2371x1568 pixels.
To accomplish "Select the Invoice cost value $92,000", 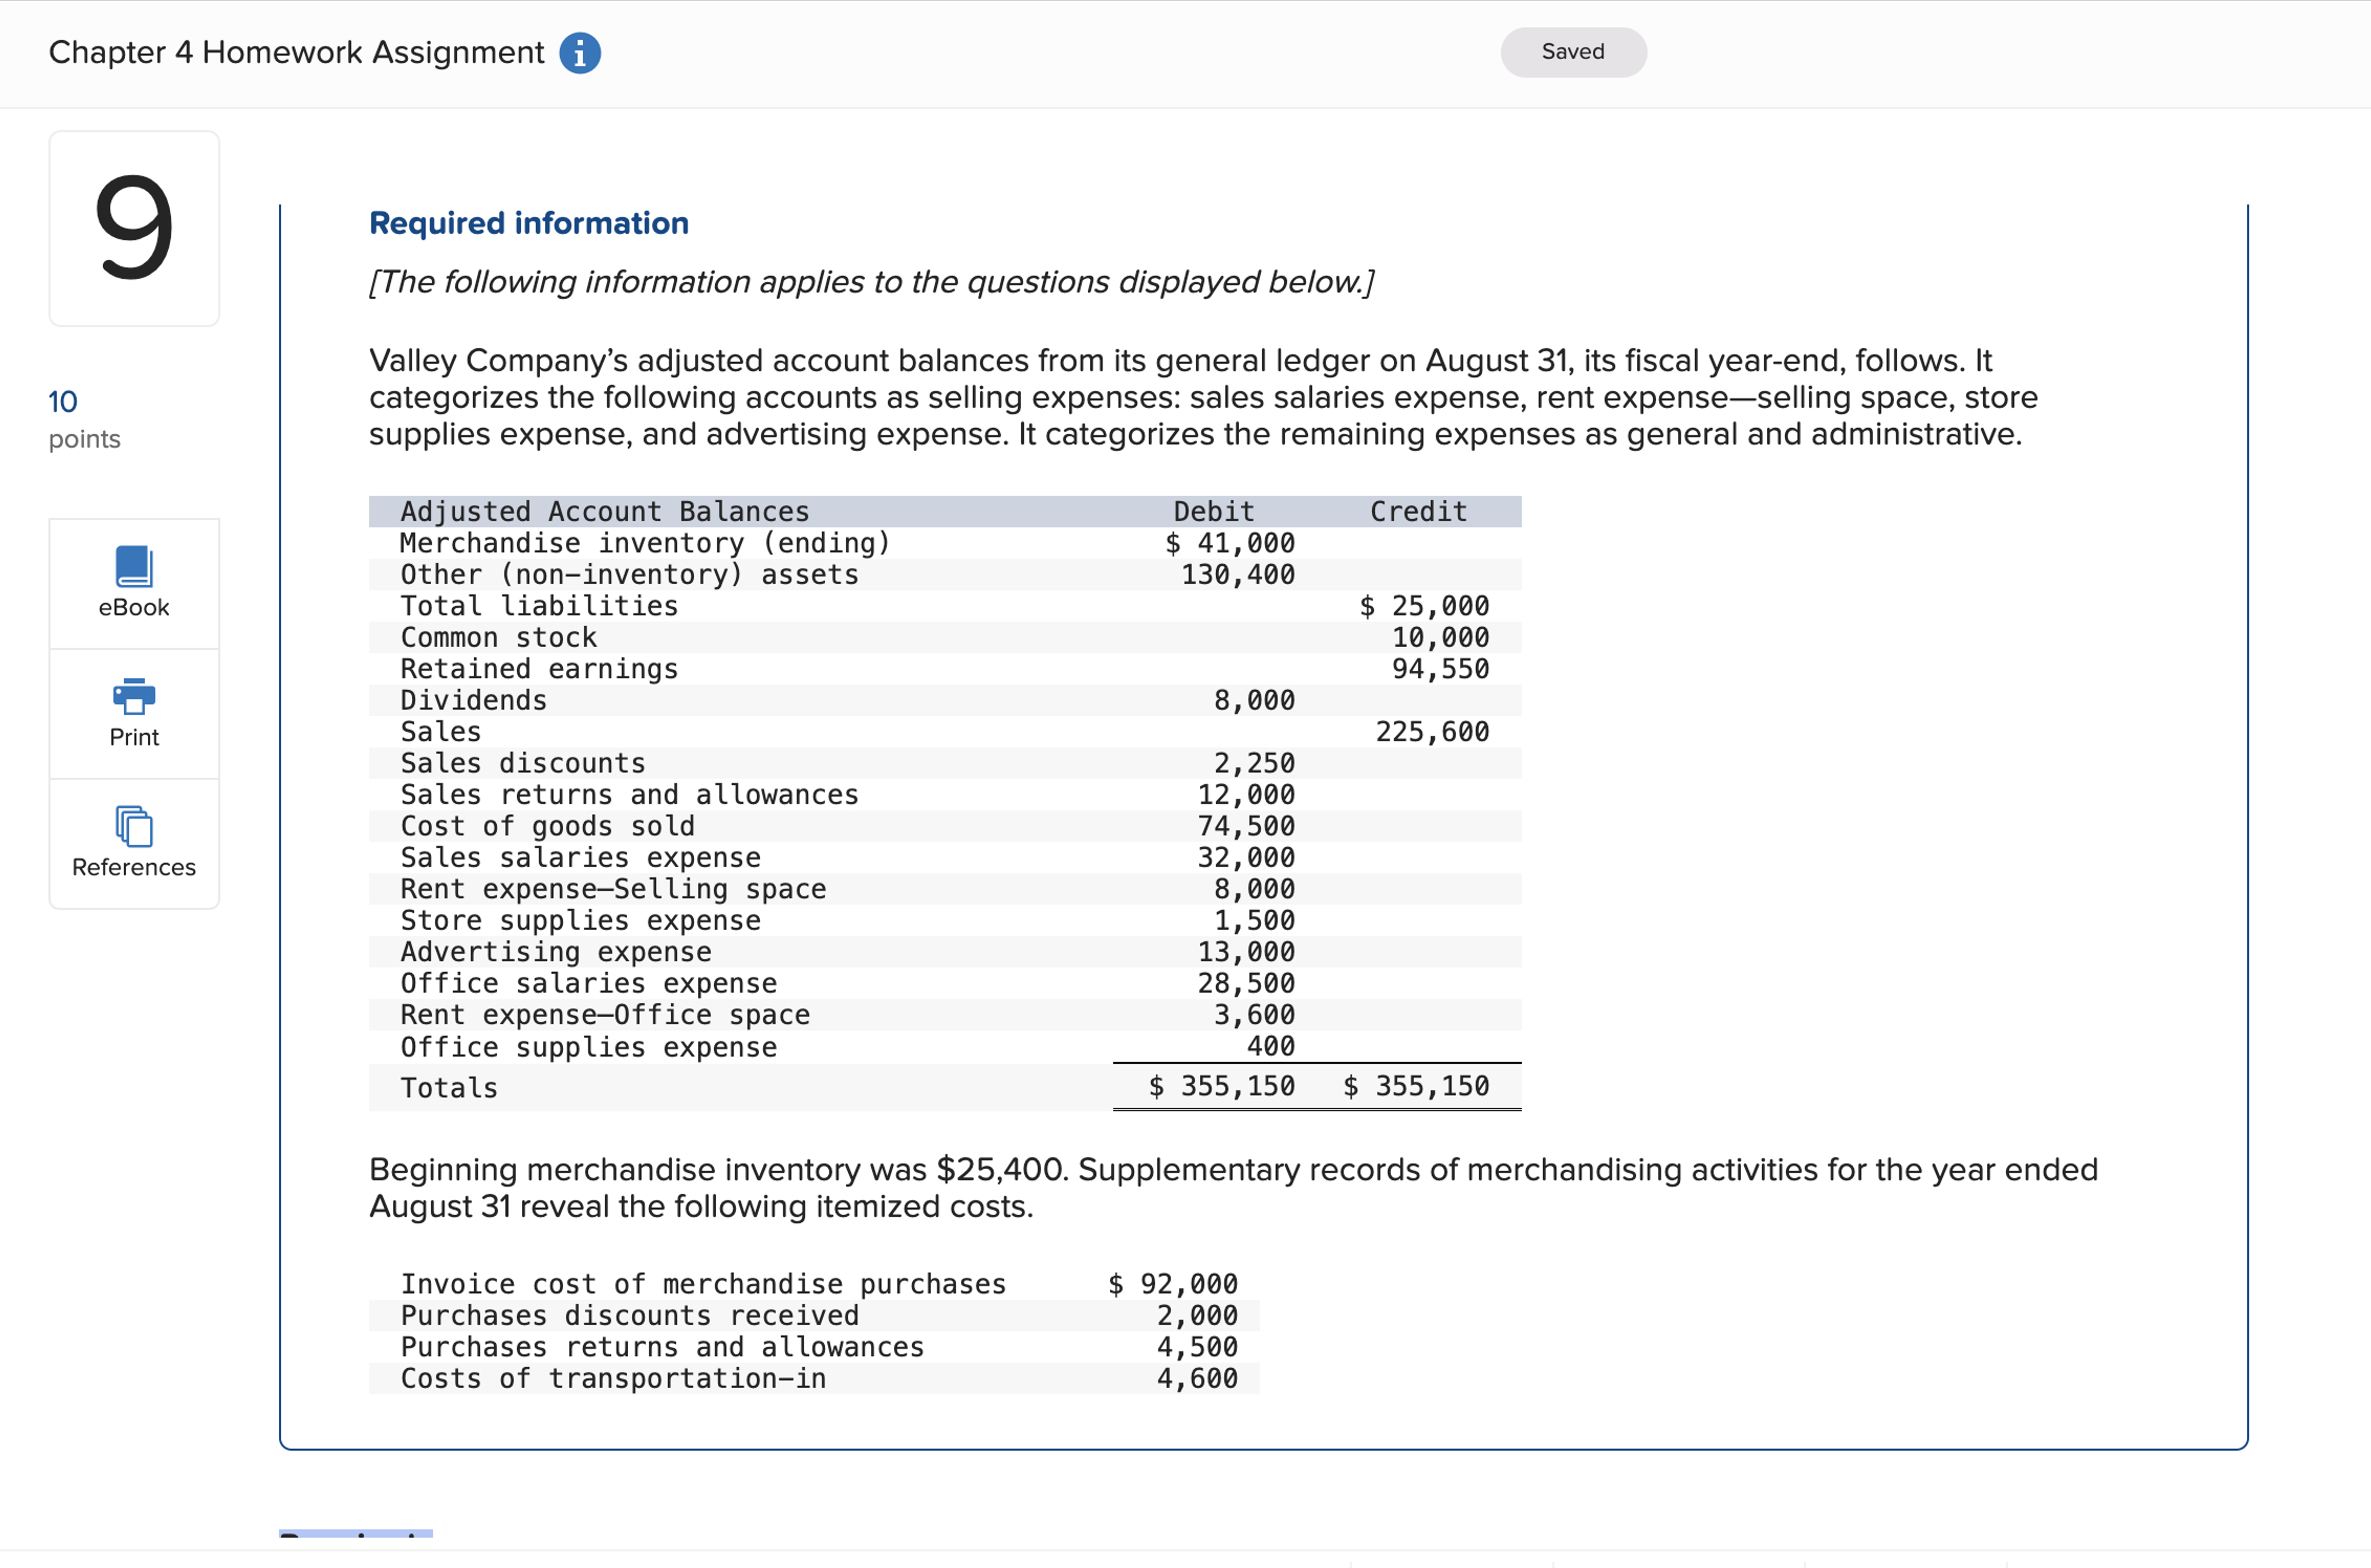I will 1172,1283.
